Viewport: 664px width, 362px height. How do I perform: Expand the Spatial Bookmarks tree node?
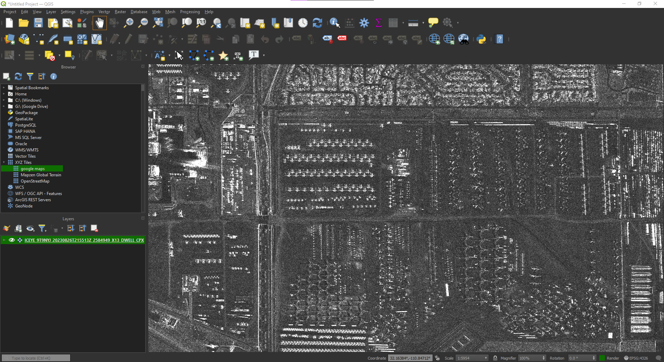tap(4, 88)
